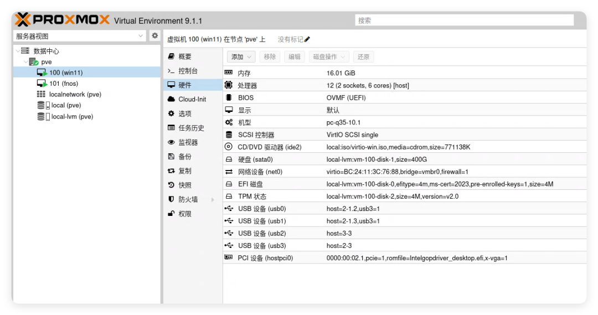Viewport: 598px width, 315px height.
Task: Click the 没有标记 tags label
Action: (x=290, y=39)
